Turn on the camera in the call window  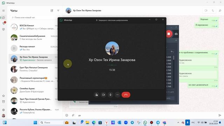click(x=104, y=95)
